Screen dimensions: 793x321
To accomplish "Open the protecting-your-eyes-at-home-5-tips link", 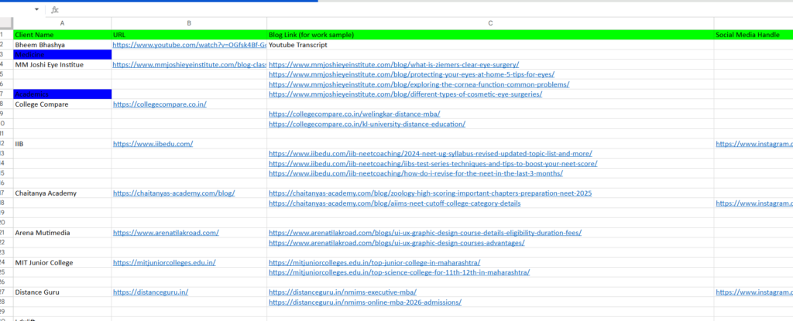I will tap(411, 74).
